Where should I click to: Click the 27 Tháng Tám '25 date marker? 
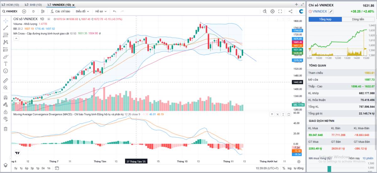(136, 161)
